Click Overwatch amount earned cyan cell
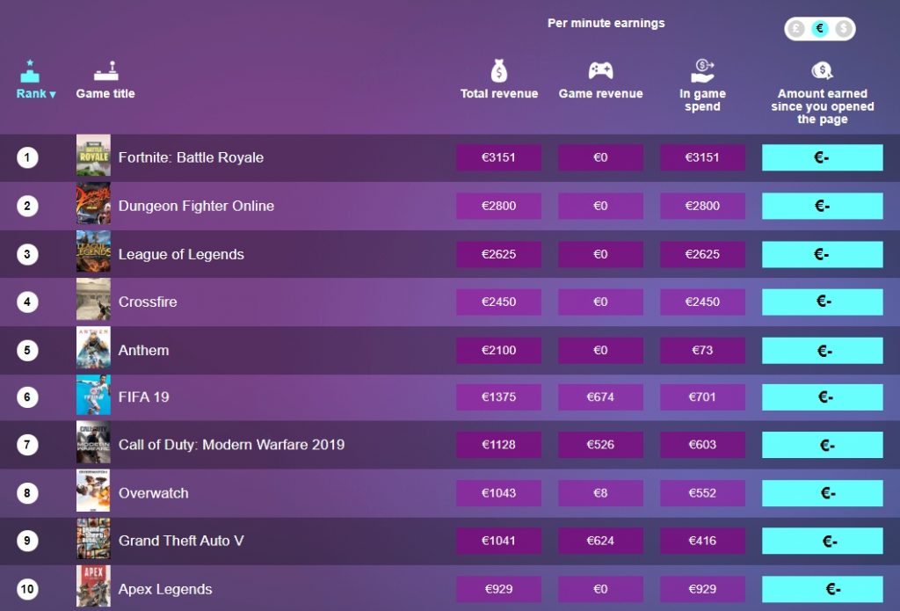This screenshot has height=611, width=900. [x=822, y=492]
